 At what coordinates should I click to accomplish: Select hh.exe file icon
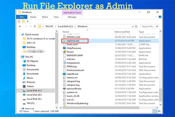64,52
